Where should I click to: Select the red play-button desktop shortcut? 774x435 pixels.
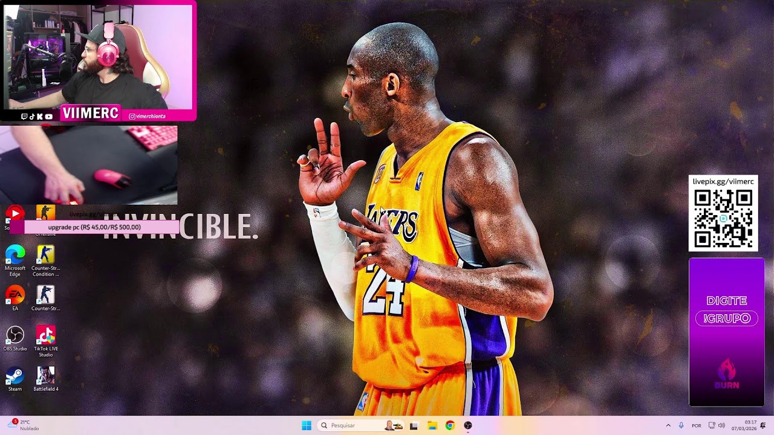pyautogui.click(x=15, y=213)
